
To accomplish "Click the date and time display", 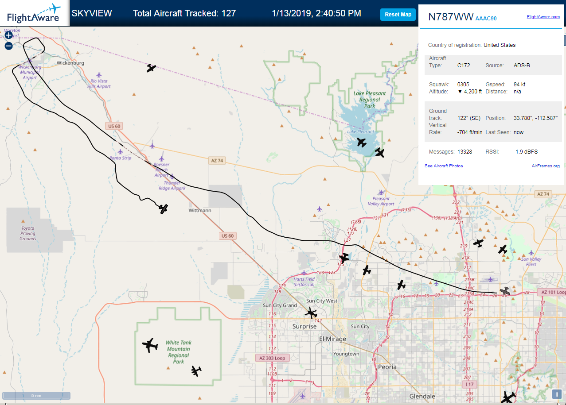I will pyautogui.click(x=316, y=13).
